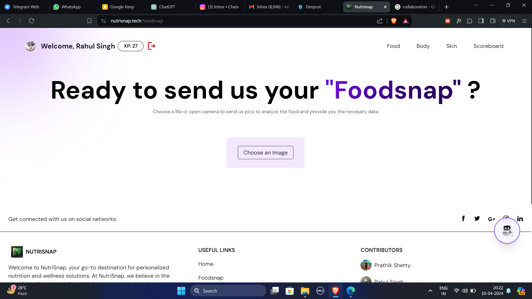532x299 pixels.
Task: Open the Twitter social icon
Action: pyautogui.click(x=477, y=219)
